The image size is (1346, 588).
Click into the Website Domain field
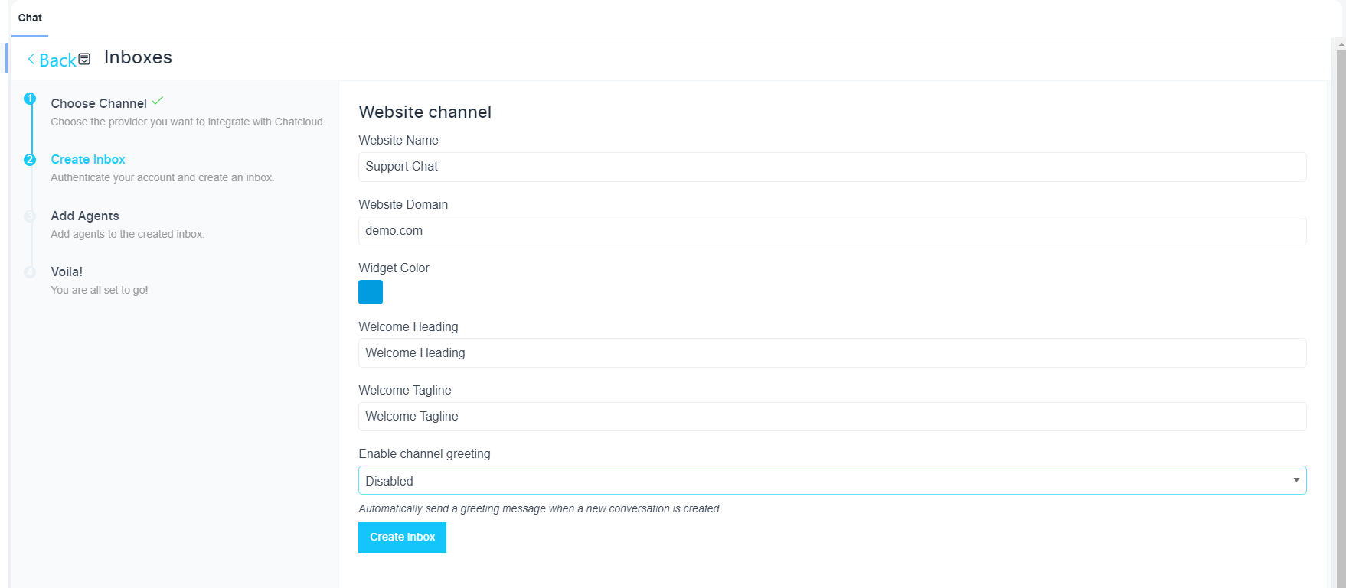(831, 230)
